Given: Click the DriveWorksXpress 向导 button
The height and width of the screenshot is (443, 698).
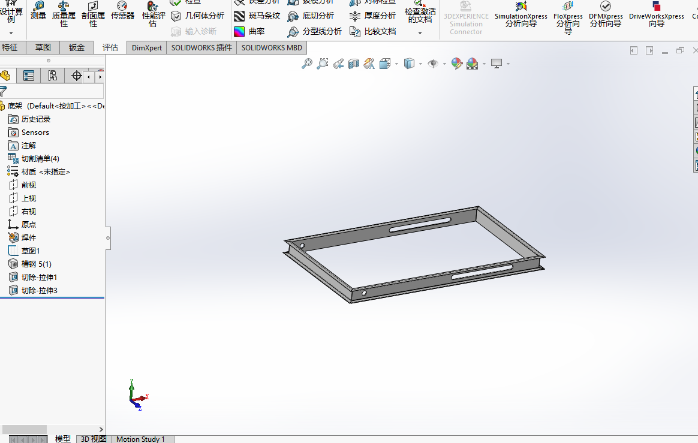Looking at the screenshot, I should 657,15.
